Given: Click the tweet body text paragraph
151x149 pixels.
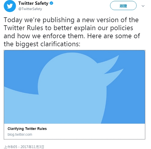Looking at the screenshot, I should 72,32.
